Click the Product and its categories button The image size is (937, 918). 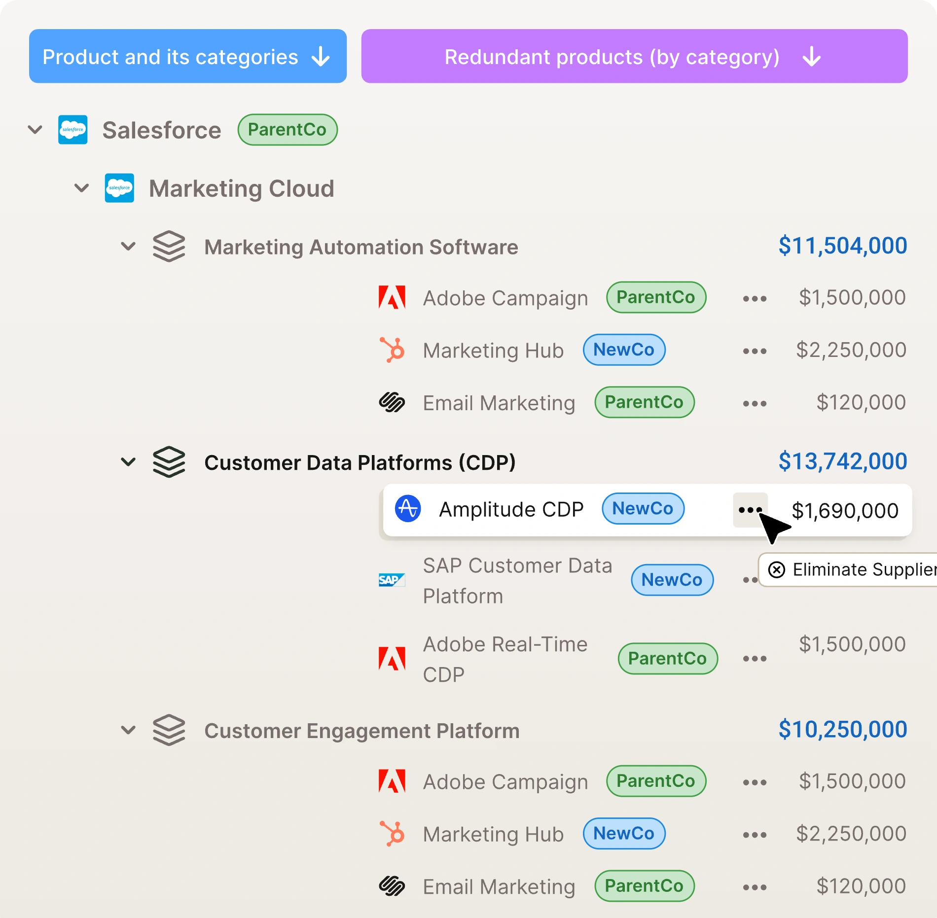[187, 56]
